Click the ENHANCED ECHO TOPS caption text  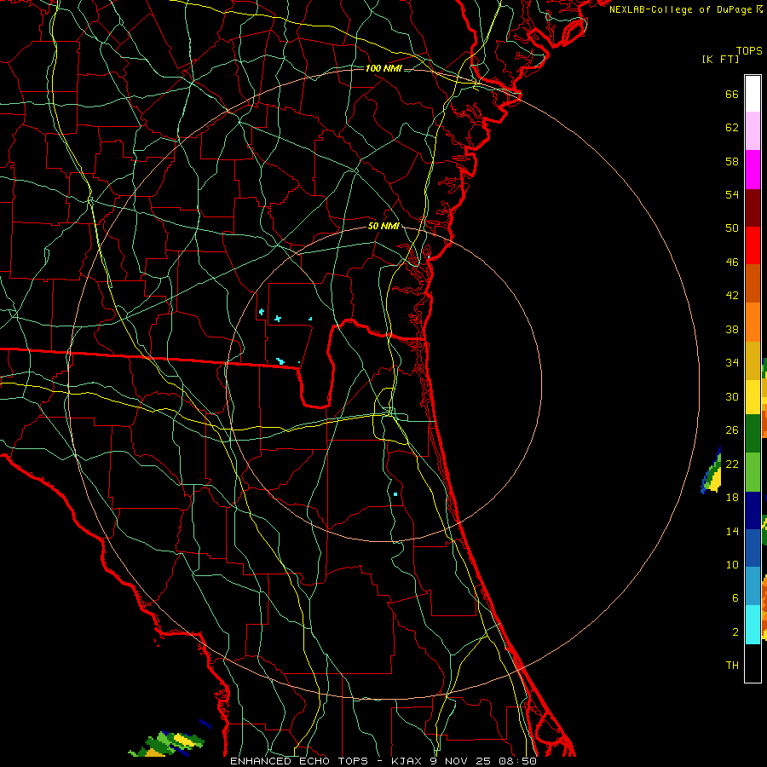point(298,761)
